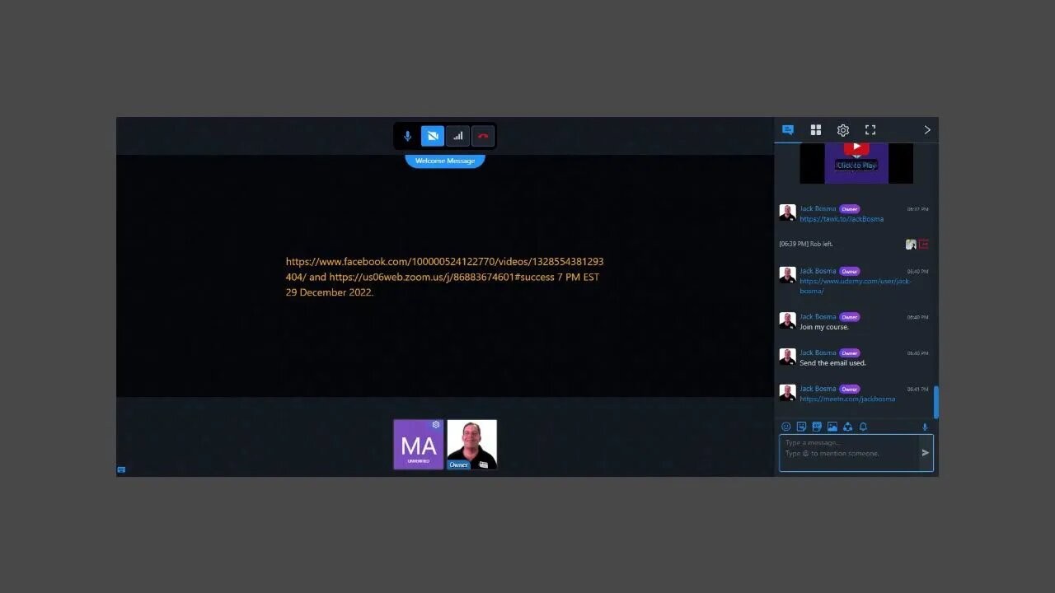
Task: Open the tawk.to/JackBosma link
Action: (842, 219)
